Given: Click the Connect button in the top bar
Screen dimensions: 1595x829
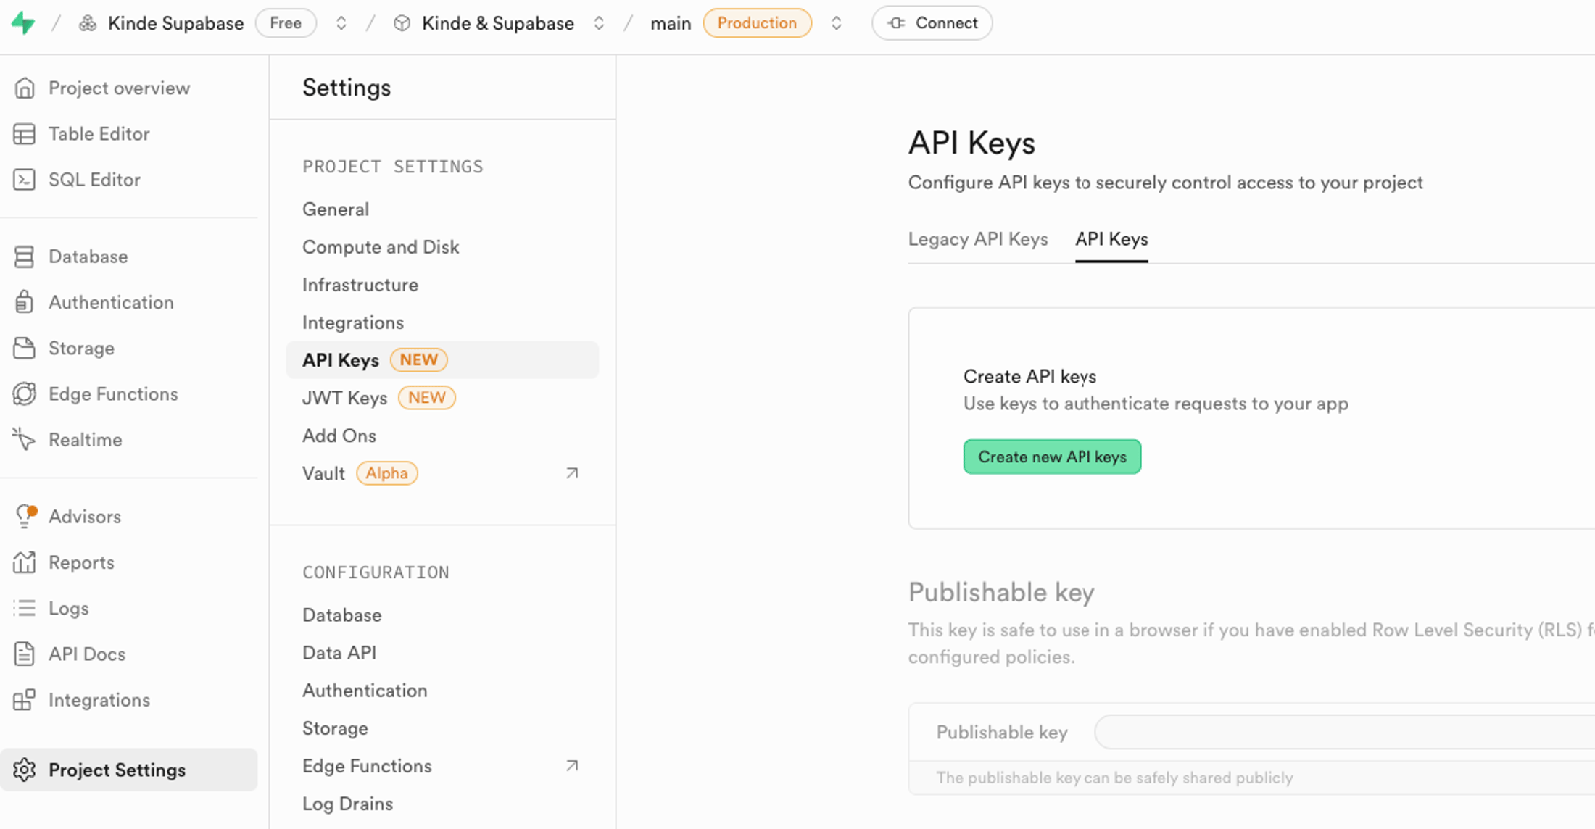Looking at the screenshot, I should [932, 22].
